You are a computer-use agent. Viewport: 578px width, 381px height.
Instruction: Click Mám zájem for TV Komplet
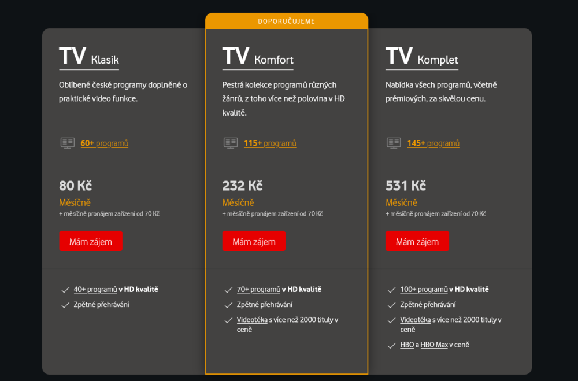[x=417, y=241]
